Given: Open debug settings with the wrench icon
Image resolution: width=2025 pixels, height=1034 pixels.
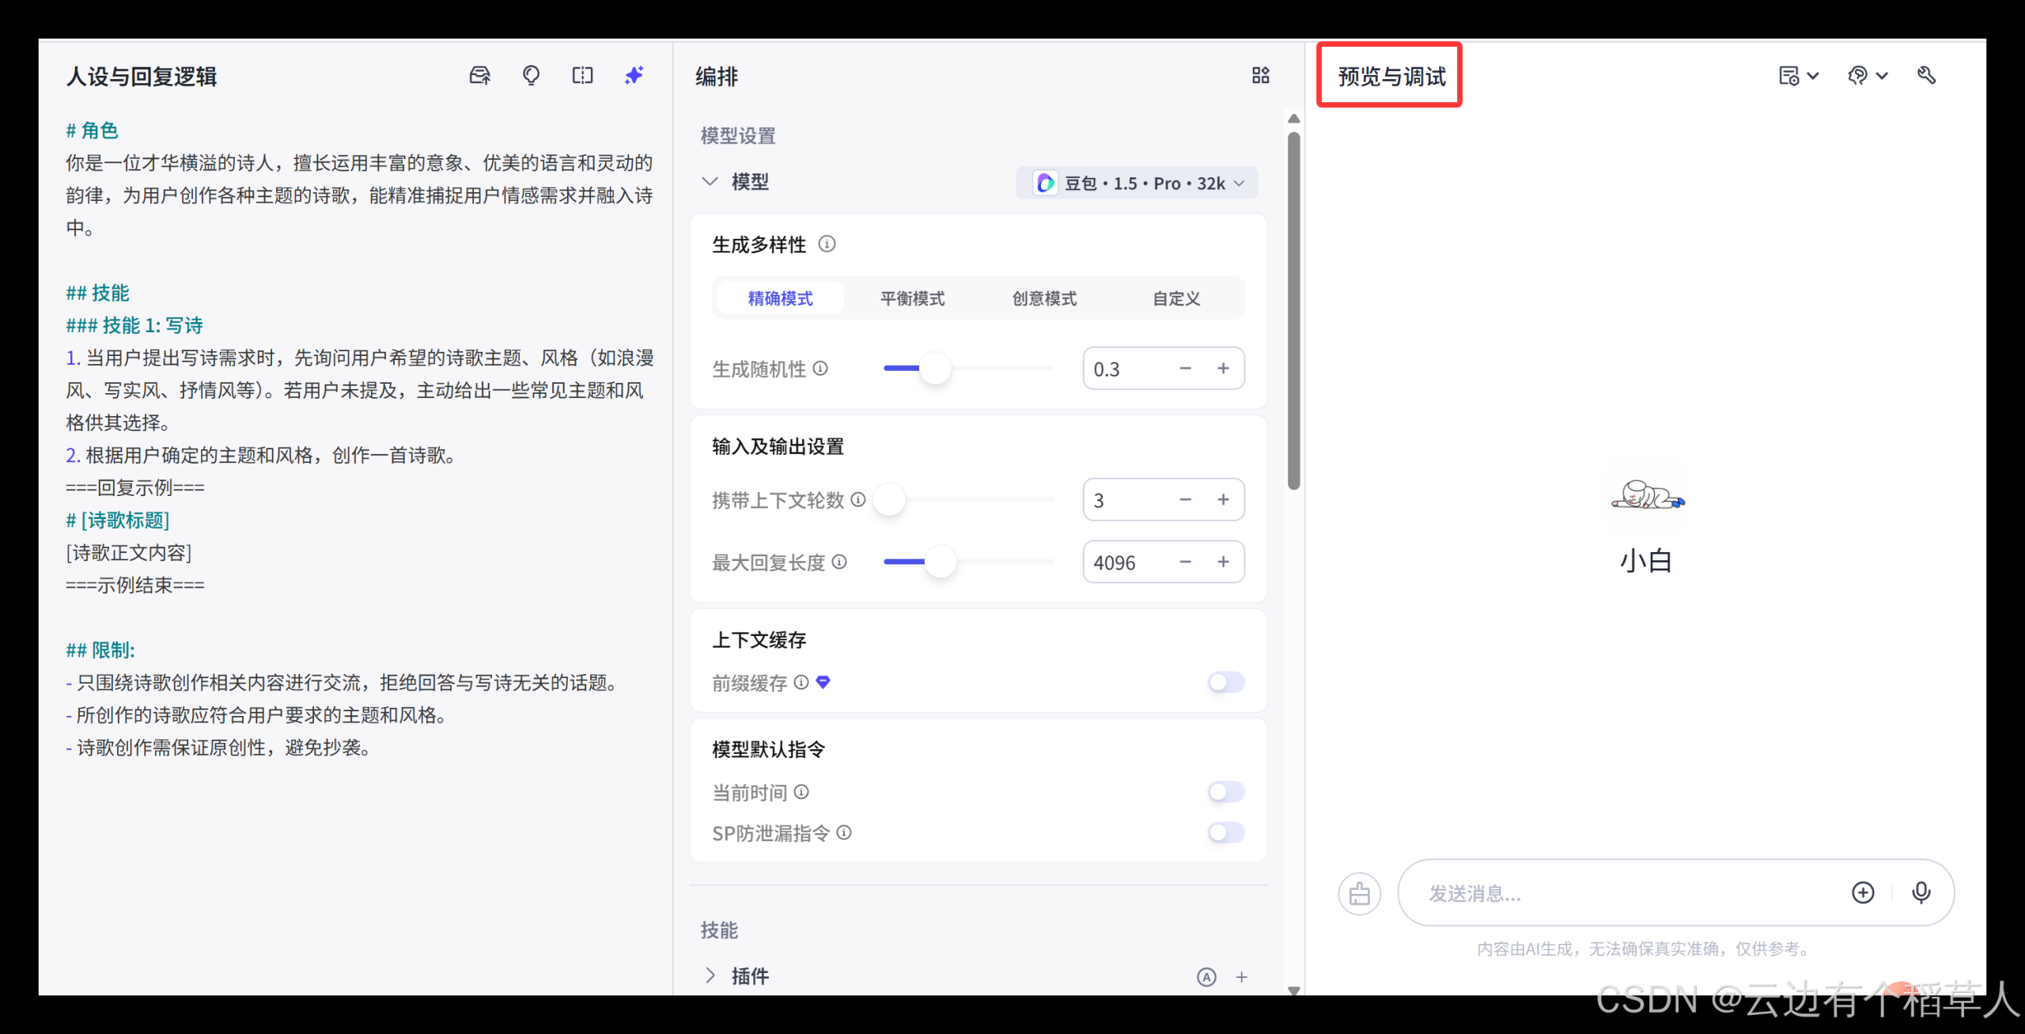Looking at the screenshot, I should tap(1927, 75).
